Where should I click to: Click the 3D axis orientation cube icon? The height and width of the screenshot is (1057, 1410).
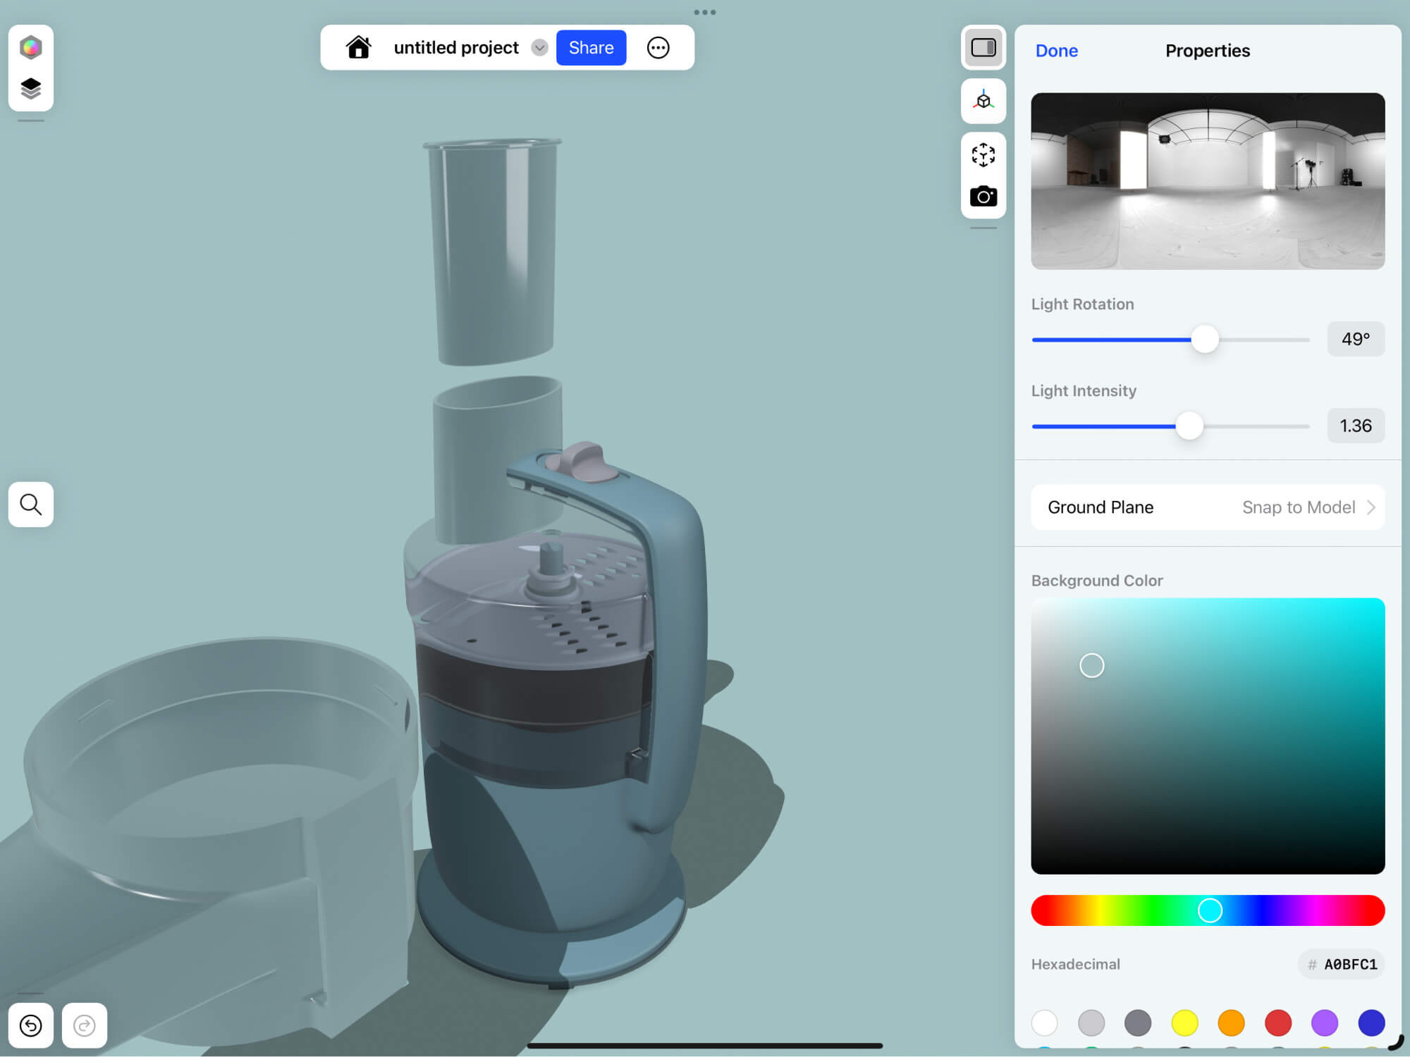[x=983, y=101]
